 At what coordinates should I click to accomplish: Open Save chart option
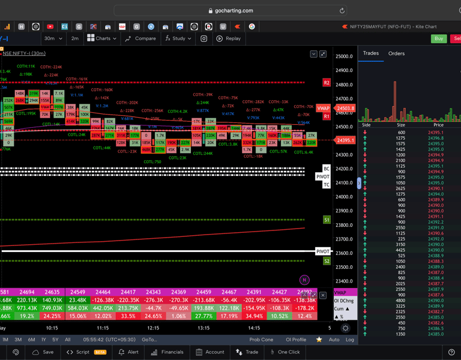pyautogui.click(x=43, y=352)
